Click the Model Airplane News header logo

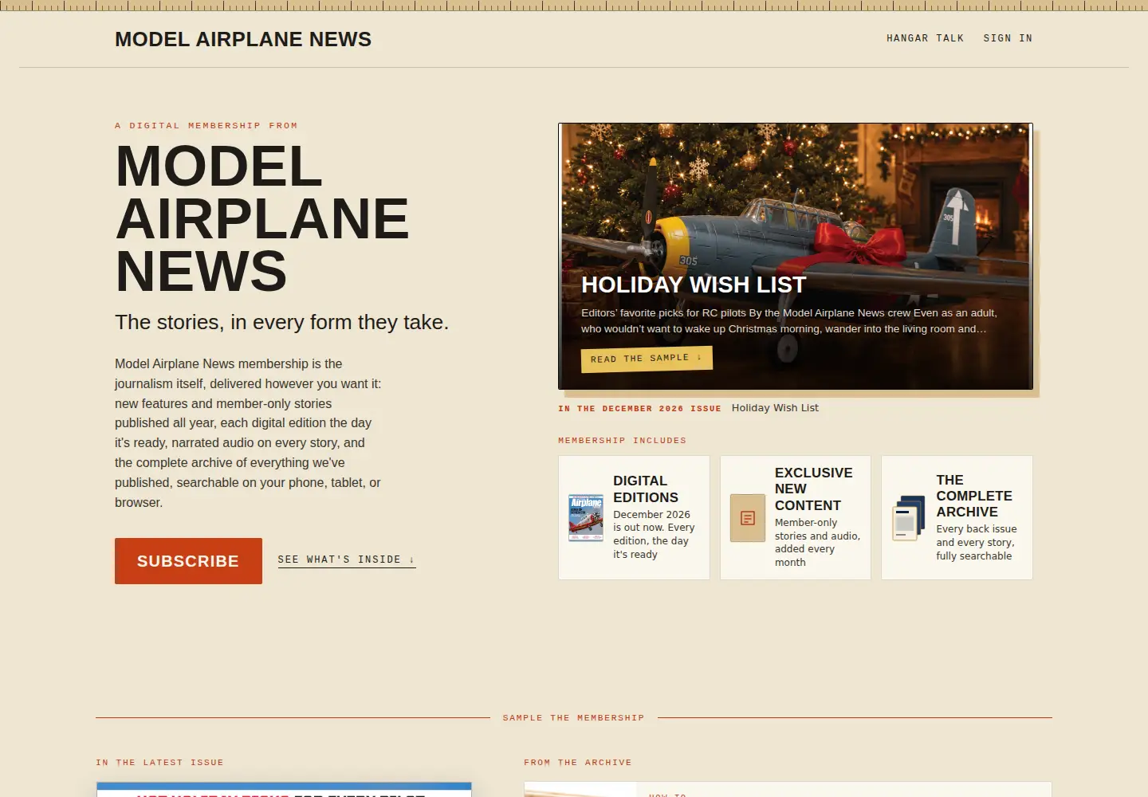(243, 39)
